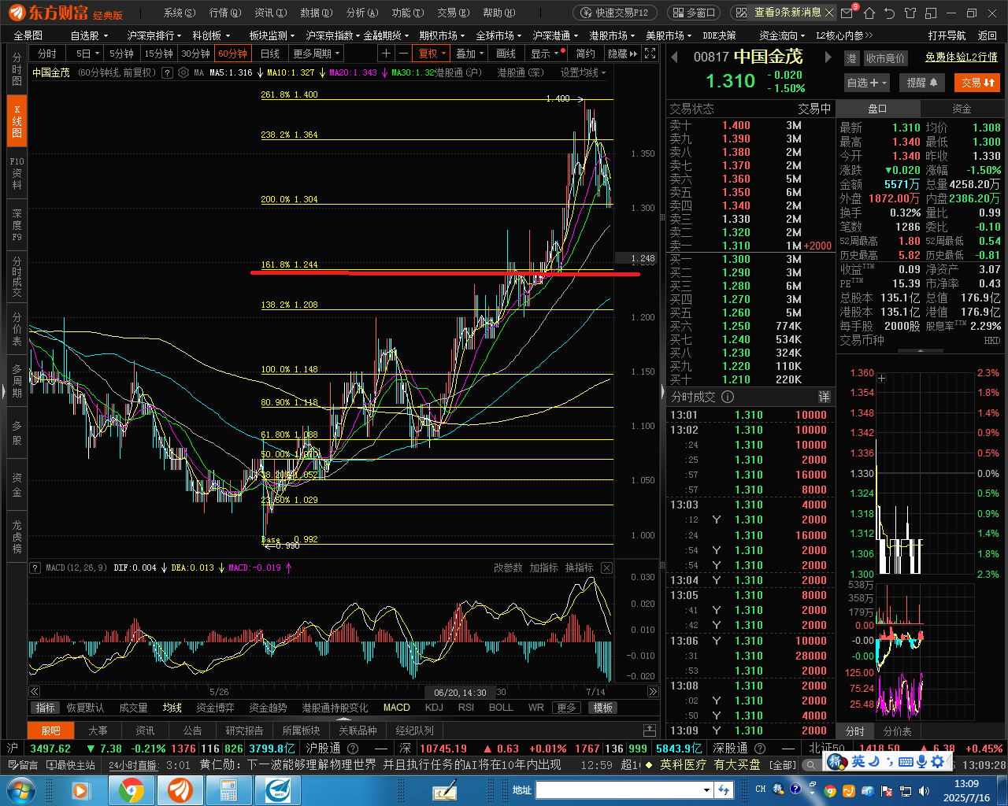This screenshot has width=1008, height=806.
Task: Expand the 叠加 overlay dropdown
Action: (x=470, y=54)
